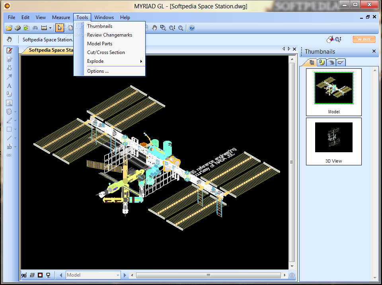Switch to layers list tab icon
Screen dimensions: 382x285
(331, 62)
